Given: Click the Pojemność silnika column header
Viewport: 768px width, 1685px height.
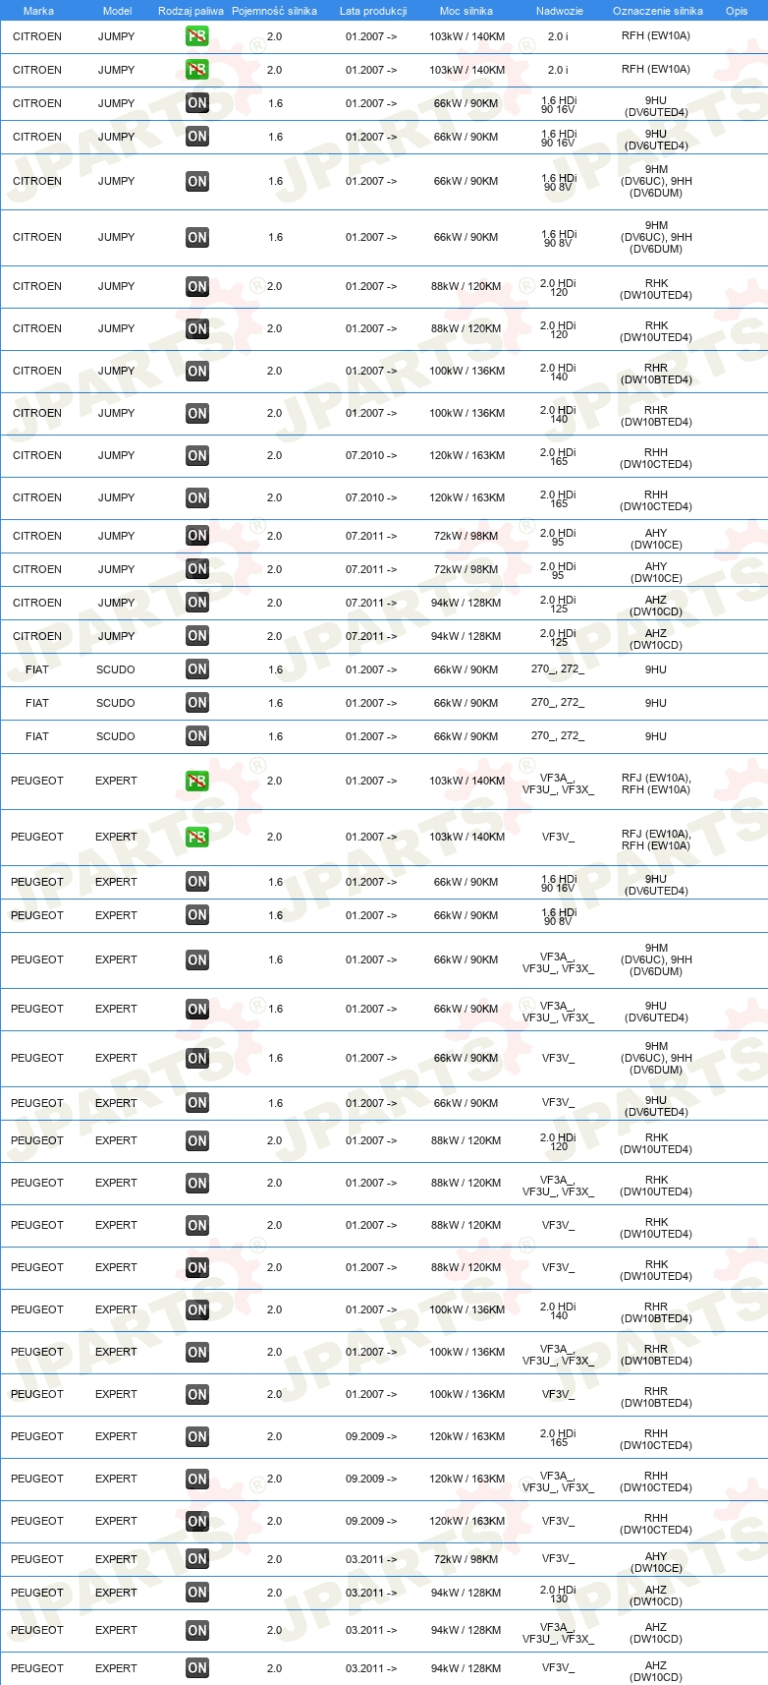Looking at the screenshot, I should 274,11.
